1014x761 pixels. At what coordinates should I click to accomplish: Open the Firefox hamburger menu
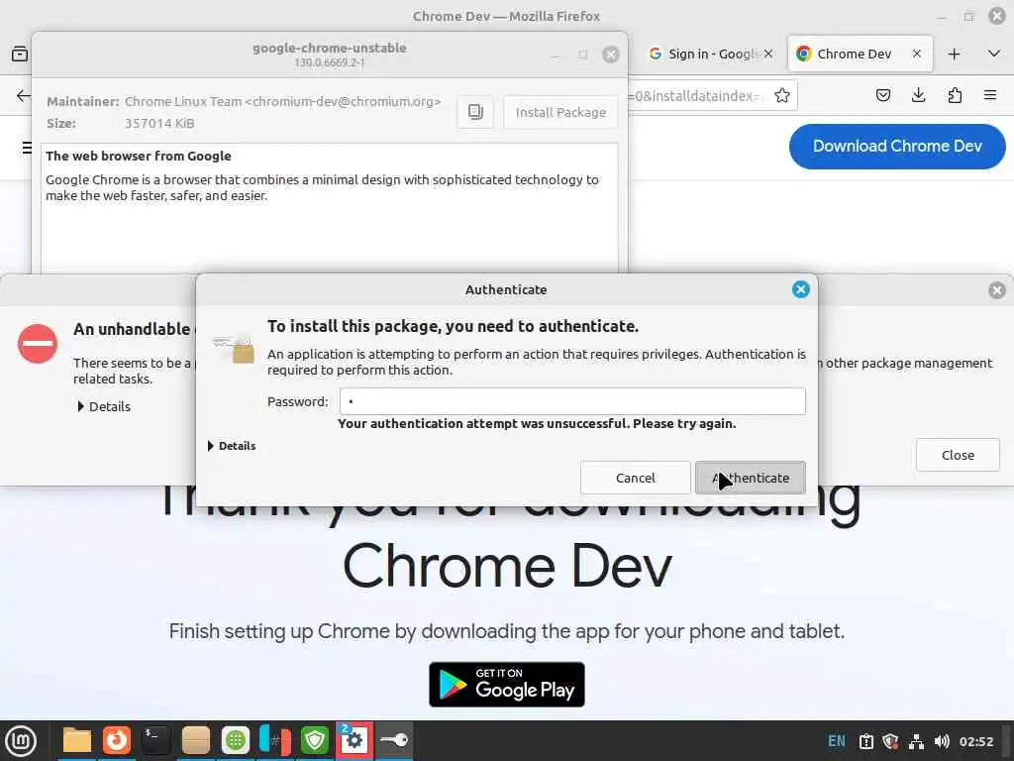click(990, 96)
